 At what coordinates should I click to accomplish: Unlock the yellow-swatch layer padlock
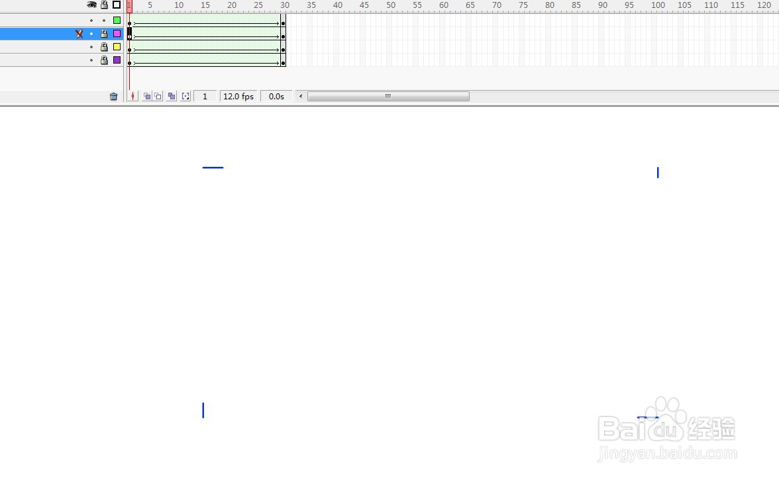(x=104, y=46)
